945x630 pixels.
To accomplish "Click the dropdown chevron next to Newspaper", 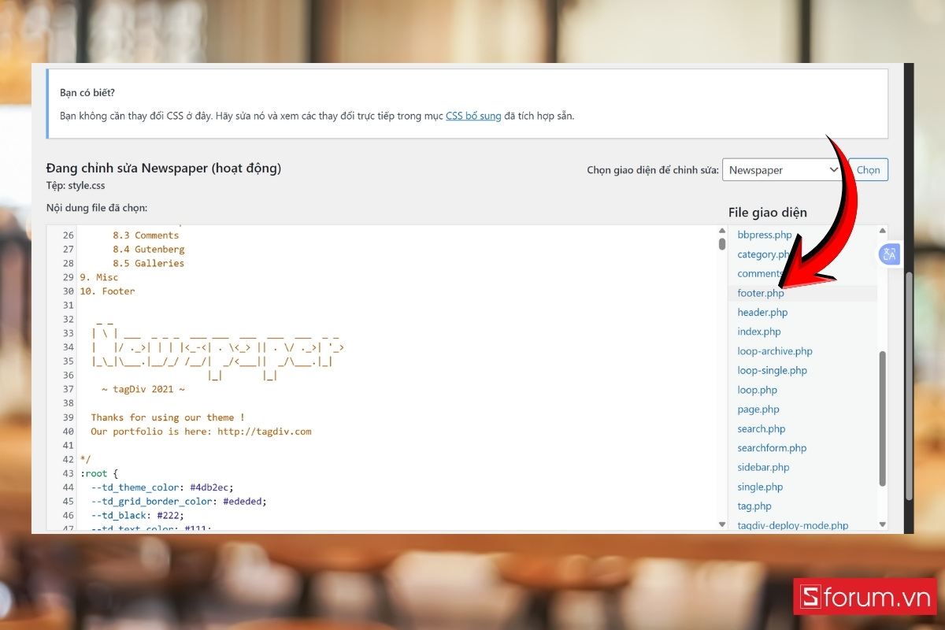I will tap(833, 169).
